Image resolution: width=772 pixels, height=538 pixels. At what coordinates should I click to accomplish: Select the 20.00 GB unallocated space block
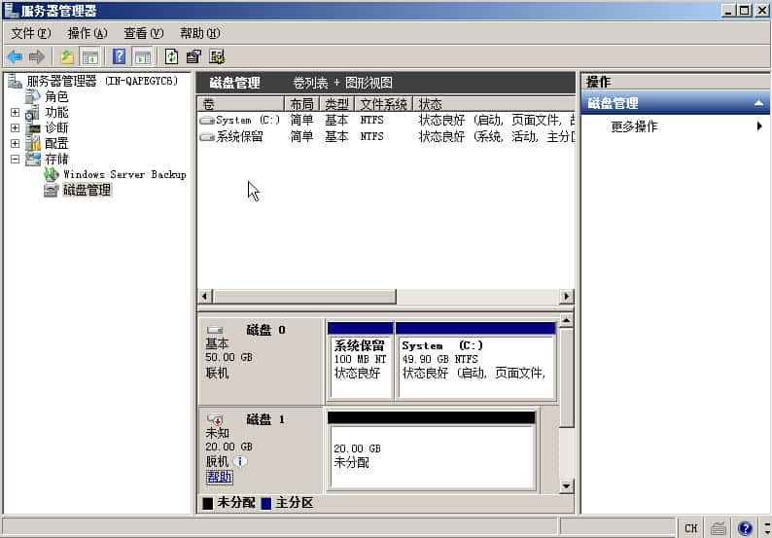point(431,456)
